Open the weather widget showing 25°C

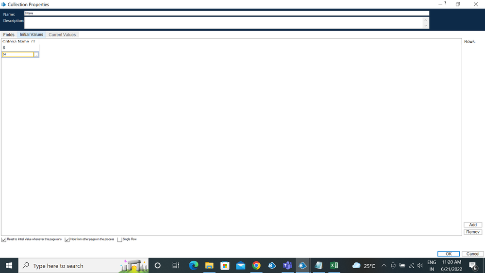pyautogui.click(x=364, y=266)
